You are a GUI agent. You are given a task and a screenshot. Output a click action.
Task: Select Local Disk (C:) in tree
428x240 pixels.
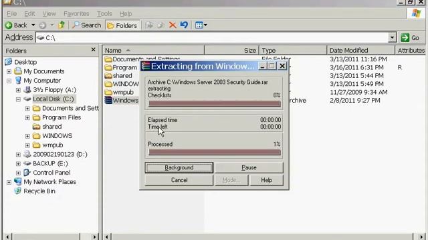tap(53, 99)
